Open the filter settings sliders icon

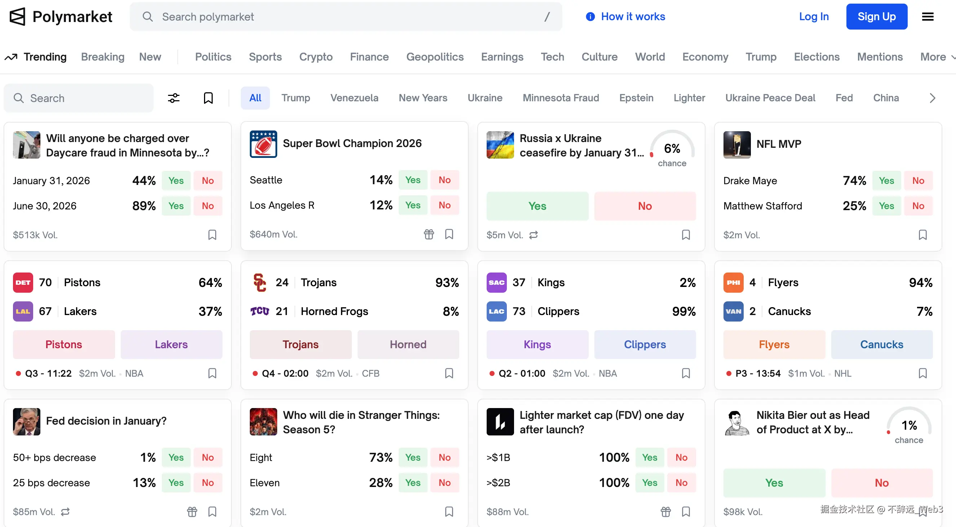point(173,98)
